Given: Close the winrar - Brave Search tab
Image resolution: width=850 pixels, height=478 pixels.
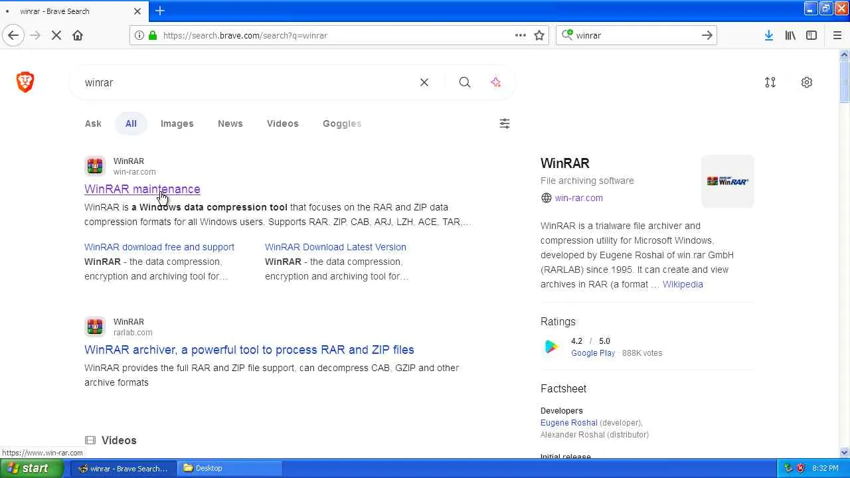Looking at the screenshot, I should pos(137,11).
